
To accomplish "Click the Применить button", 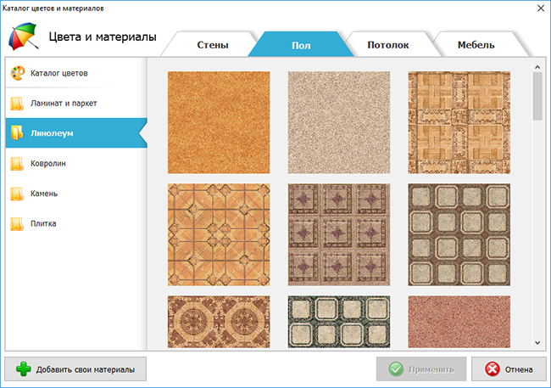I will pyautogui.click(x=421, y=369).
